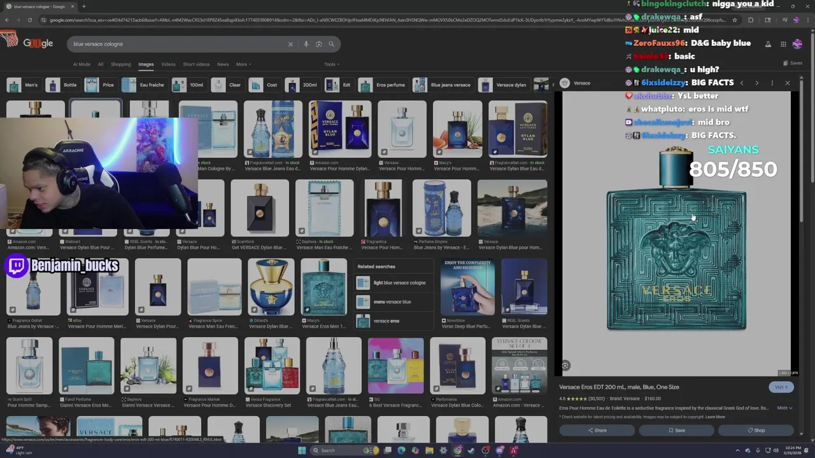Open the Versace Eros Men thumbnail result
Viewport: 815px width, 458px height.
[x=323, y=287]
